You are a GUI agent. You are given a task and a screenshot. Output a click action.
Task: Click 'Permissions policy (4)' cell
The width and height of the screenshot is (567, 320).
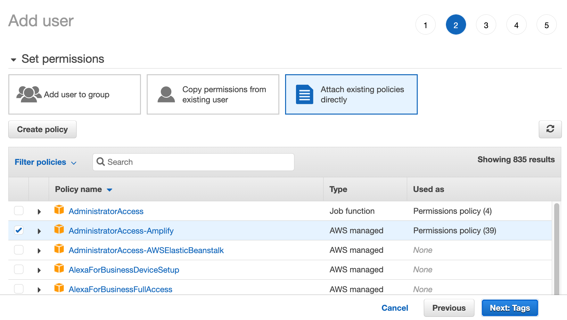[452, 211]
